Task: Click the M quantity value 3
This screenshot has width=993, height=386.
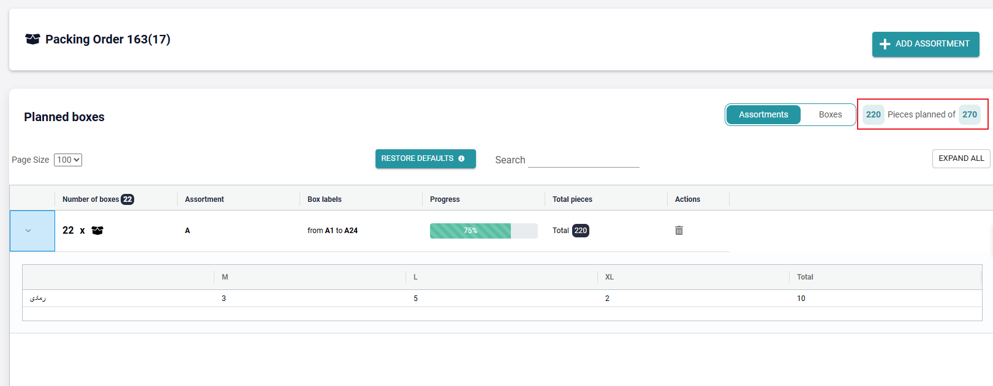Action: tap(224, 299)
